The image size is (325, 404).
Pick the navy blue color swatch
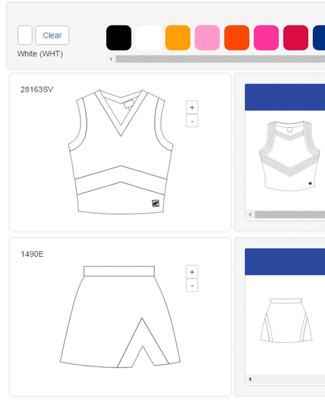[x=319, y=38]
